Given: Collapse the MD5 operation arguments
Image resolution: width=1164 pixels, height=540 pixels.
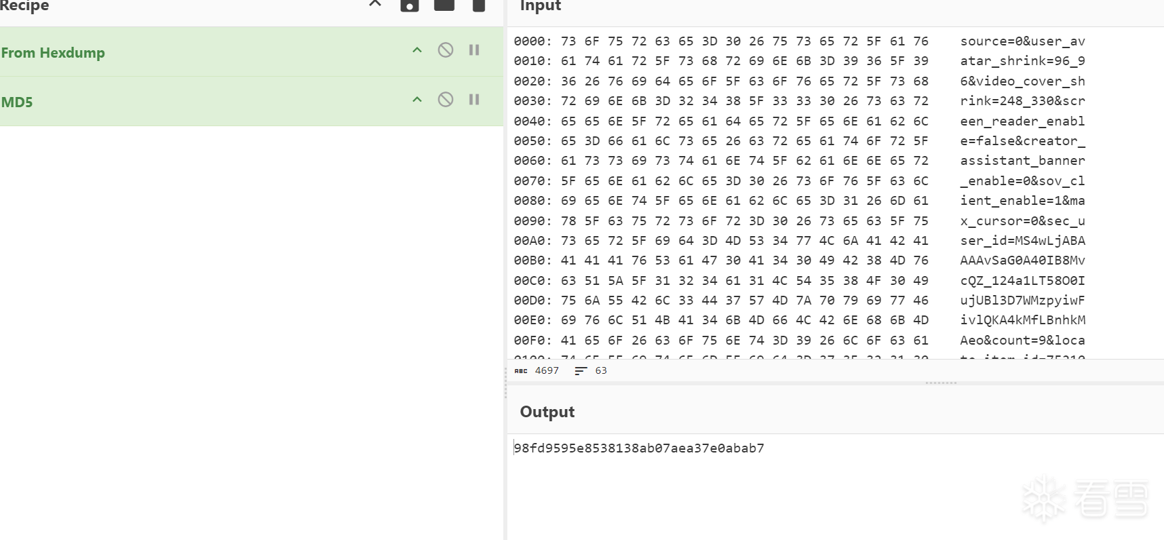Looking at the screenshot, I should point(417,100).
